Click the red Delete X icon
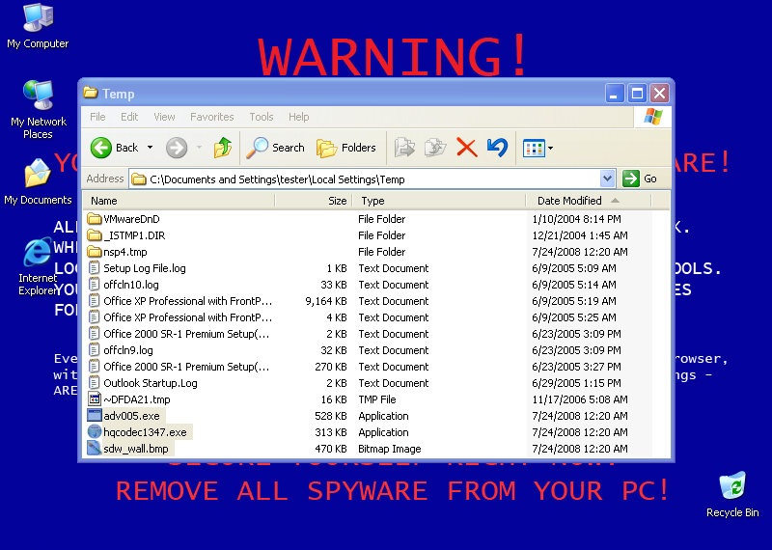This screenshot has height=550, width=772. [x=466, y=148]
